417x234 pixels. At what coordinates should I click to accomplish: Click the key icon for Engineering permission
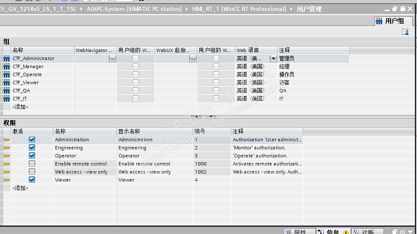click(x=7, y=148)
